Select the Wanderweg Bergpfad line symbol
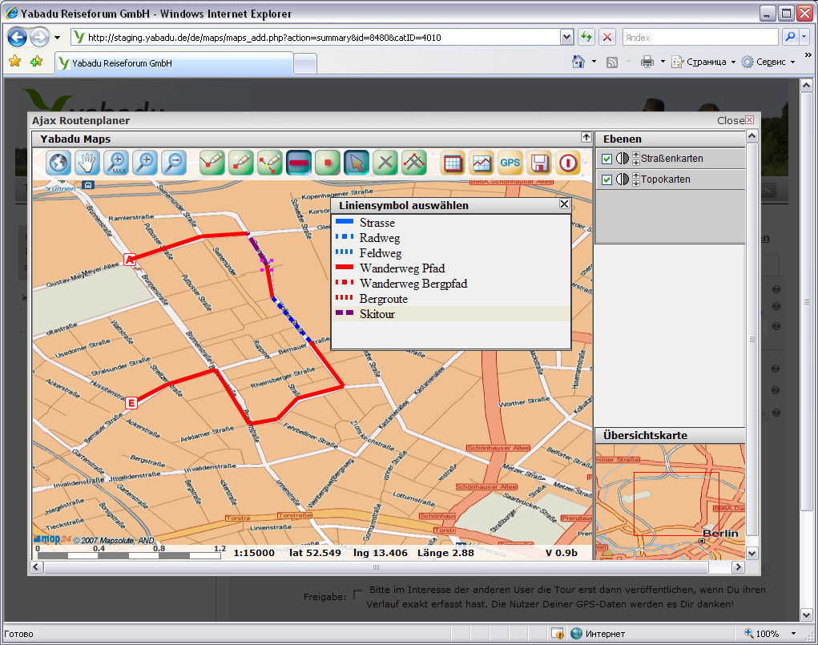This screenshot has width=818, height=645. coord(451,284)
